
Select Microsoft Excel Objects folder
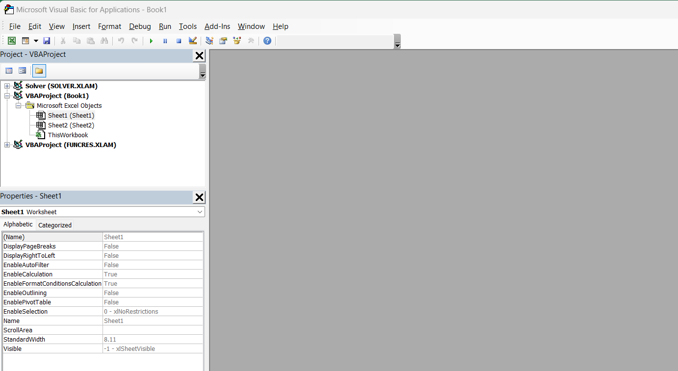coord(69,106)
